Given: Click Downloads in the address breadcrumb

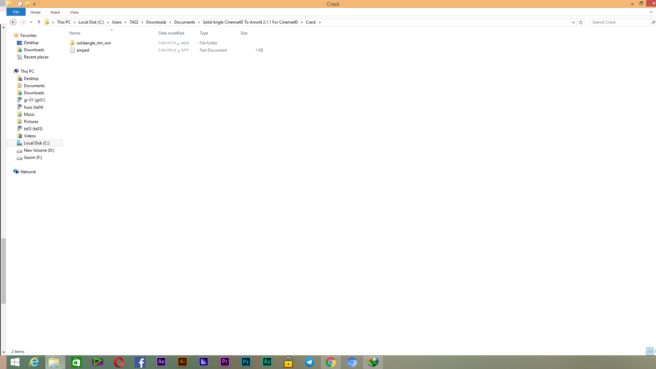Looking at the screenshot, I should tap(156, 22).
